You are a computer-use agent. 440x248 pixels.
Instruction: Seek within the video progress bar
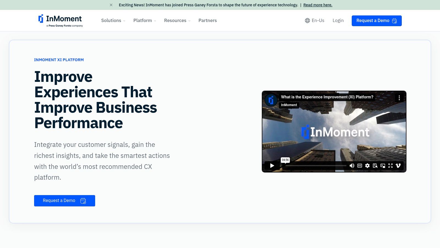(x=315, y=166)
